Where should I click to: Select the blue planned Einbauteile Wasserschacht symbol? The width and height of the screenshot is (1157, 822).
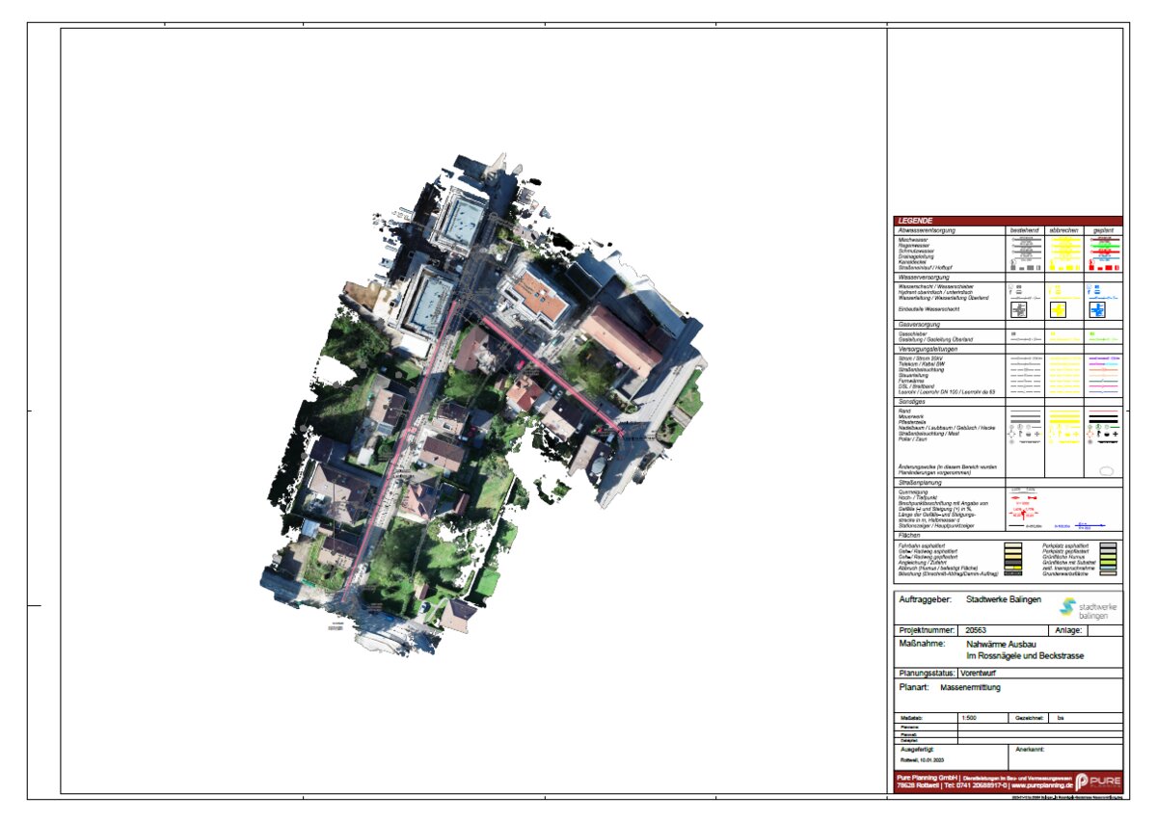pyautogui.click(x=1097, y=310)
